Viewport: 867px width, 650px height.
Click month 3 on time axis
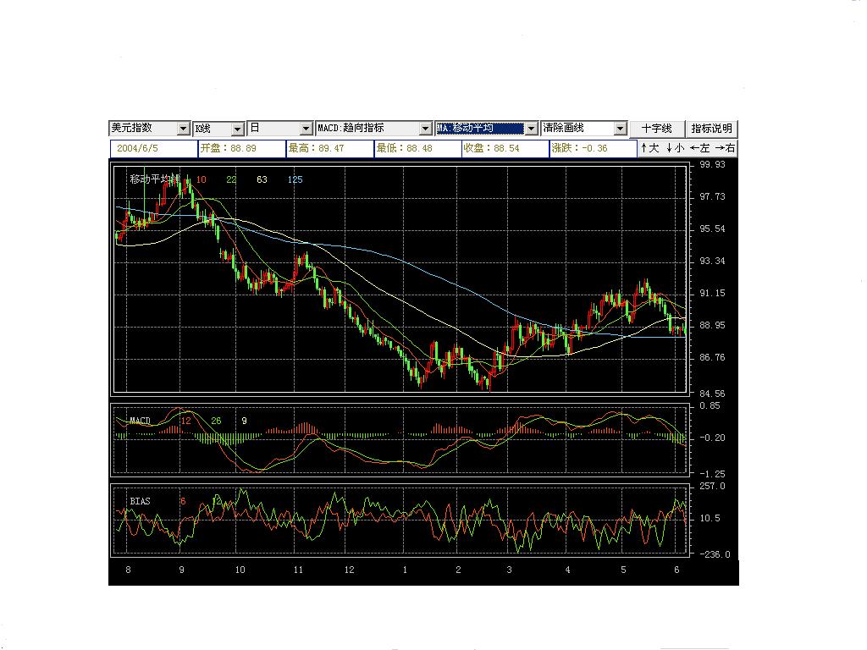coord(509,570)
